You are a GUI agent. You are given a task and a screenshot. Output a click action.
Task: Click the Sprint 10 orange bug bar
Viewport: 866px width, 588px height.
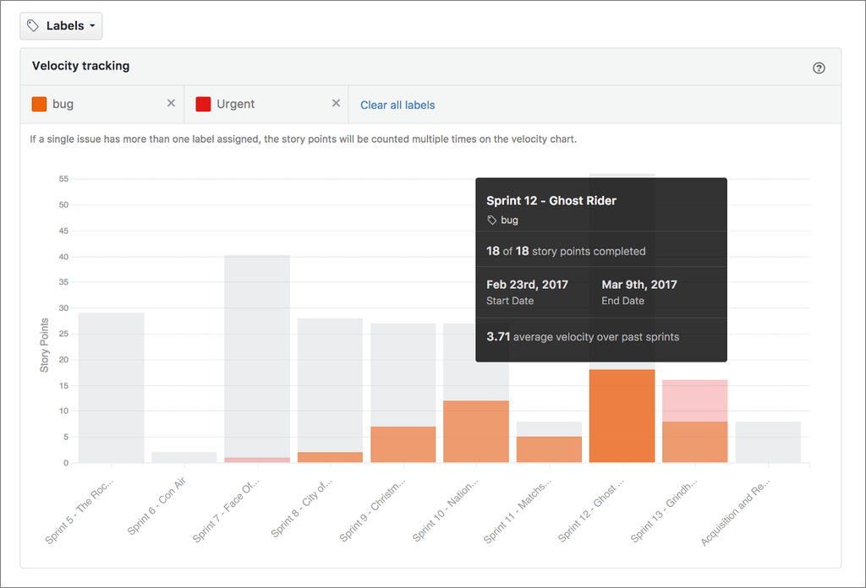click(476, 432)
